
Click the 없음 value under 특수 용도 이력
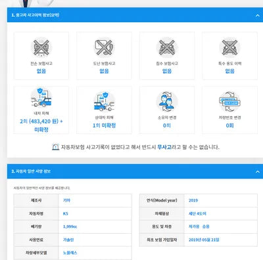(x=229, y=71)
